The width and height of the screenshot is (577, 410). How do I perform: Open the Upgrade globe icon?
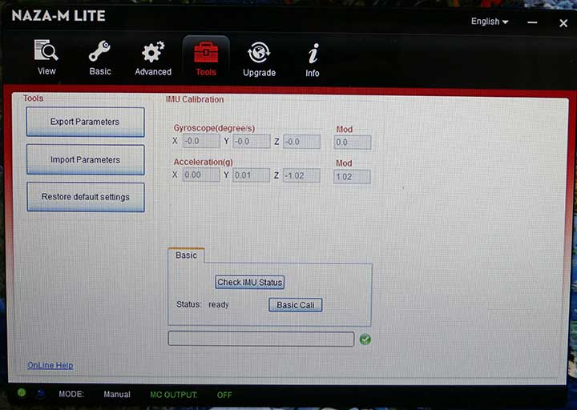[x=259, y=54]
